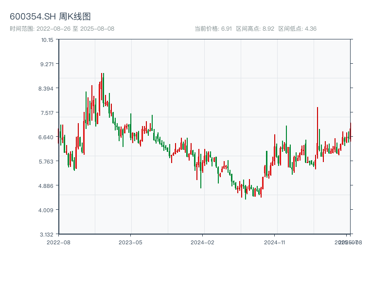Click y-axis label 8.394
The width and height of the screenshot is (389, 292).
(x=46, y=89)
